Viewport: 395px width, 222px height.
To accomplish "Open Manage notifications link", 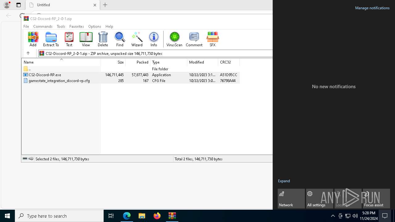I will (x=372, y=8).
